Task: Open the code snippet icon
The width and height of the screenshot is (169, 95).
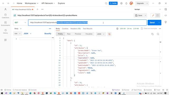Action: (x=166, y=15)
